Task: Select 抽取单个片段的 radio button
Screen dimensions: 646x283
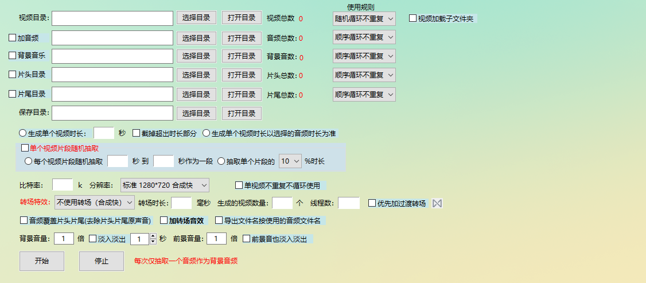Action: [x=221, y=161]
